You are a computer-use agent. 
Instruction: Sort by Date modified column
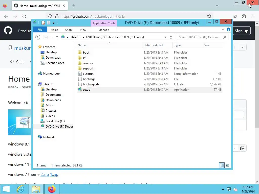point(157,45)
